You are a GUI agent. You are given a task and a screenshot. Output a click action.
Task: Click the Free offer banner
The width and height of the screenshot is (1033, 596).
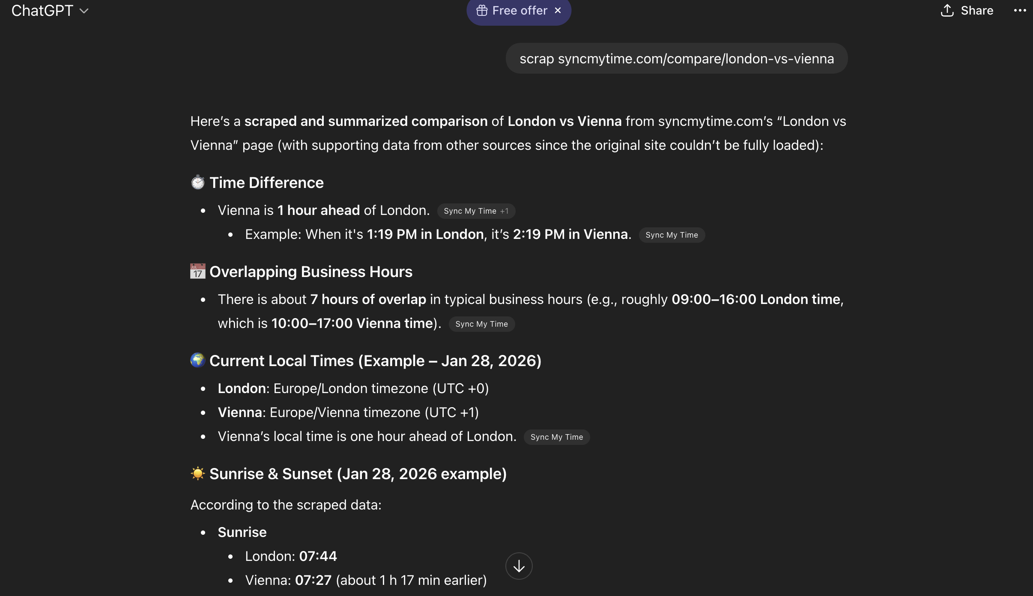coord(518,10)
